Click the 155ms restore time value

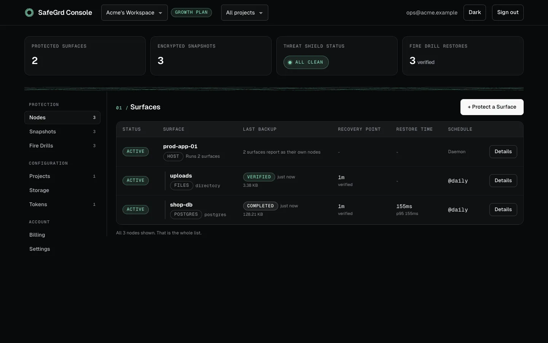pos(404,206)
